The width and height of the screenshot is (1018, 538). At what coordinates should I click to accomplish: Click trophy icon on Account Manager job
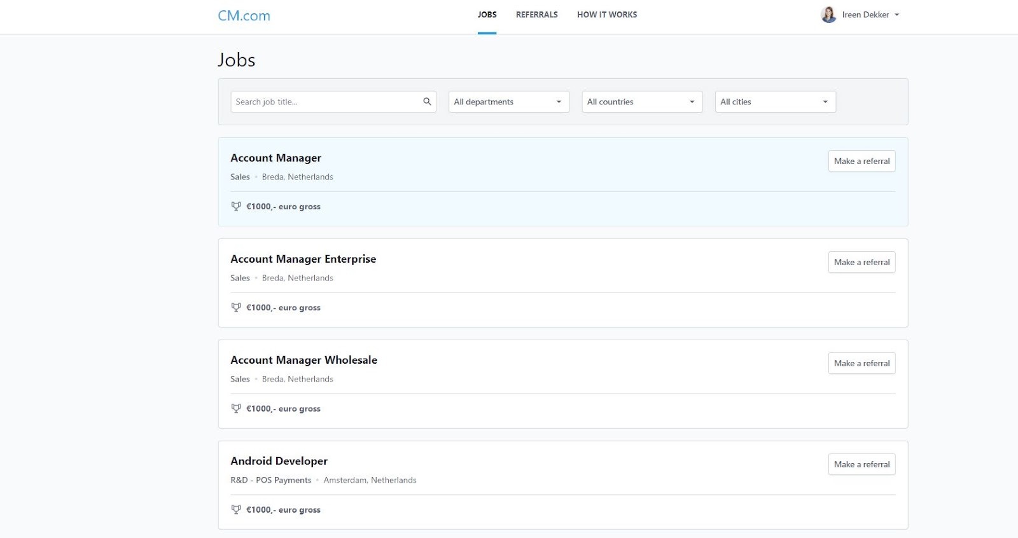(x=236, y=206)
